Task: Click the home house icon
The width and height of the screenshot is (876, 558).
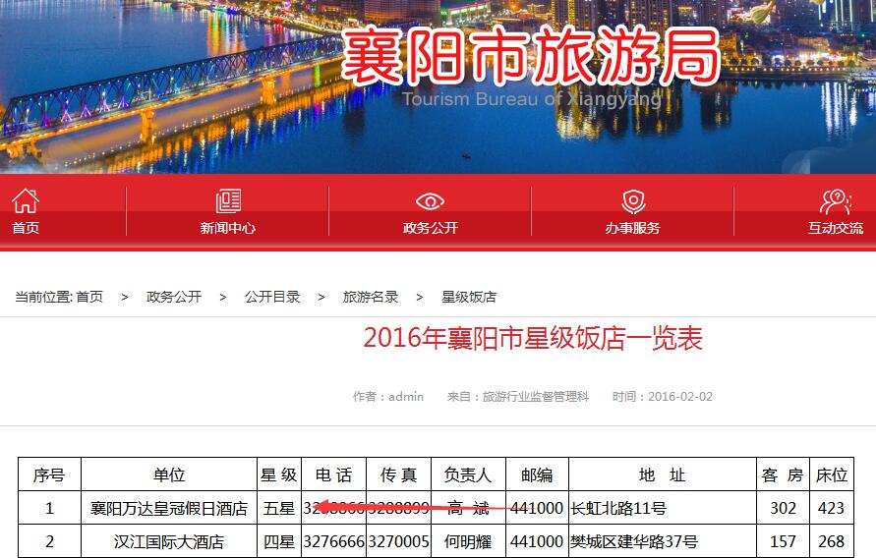Action: coord(26,200)
